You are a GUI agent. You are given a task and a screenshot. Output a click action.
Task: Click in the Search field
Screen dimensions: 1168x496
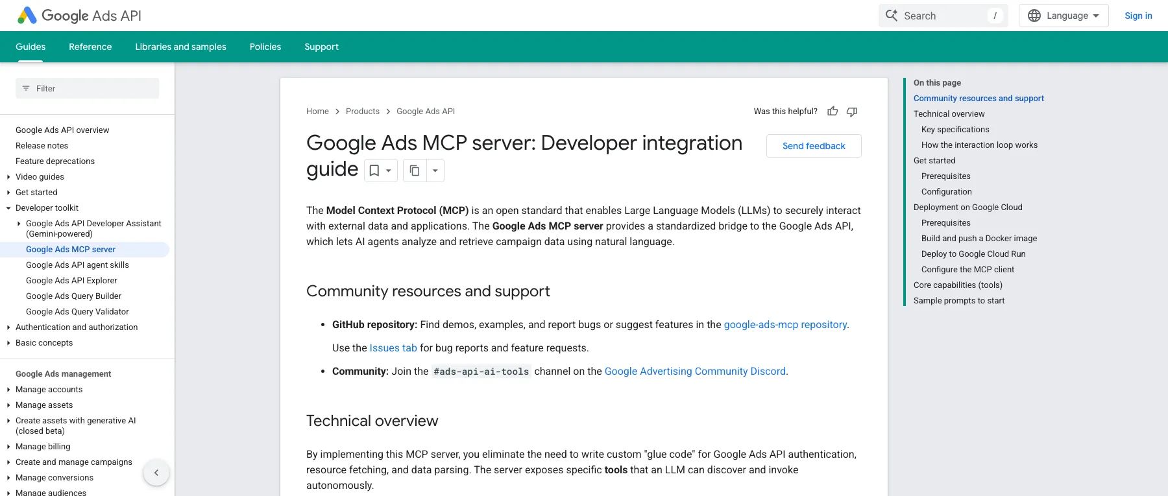click(943, 16)
